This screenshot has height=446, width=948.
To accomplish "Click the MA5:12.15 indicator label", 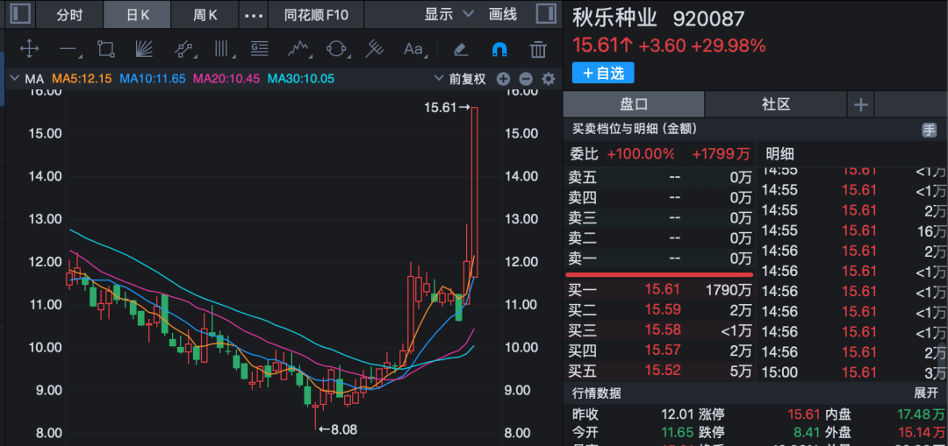I will 82,79.
